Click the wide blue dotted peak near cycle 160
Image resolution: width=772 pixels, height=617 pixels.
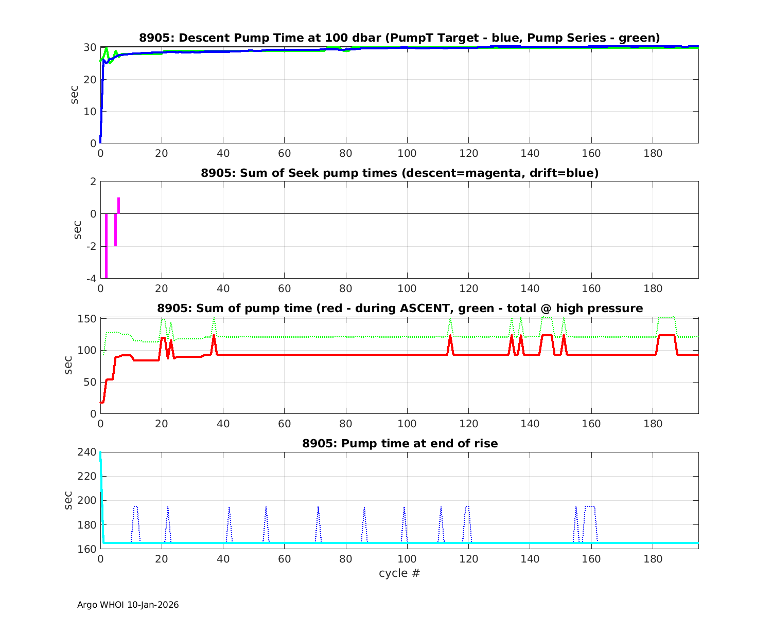point(590,507)
